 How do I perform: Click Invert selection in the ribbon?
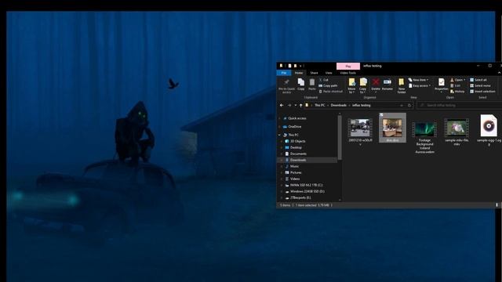pos(482,92)
